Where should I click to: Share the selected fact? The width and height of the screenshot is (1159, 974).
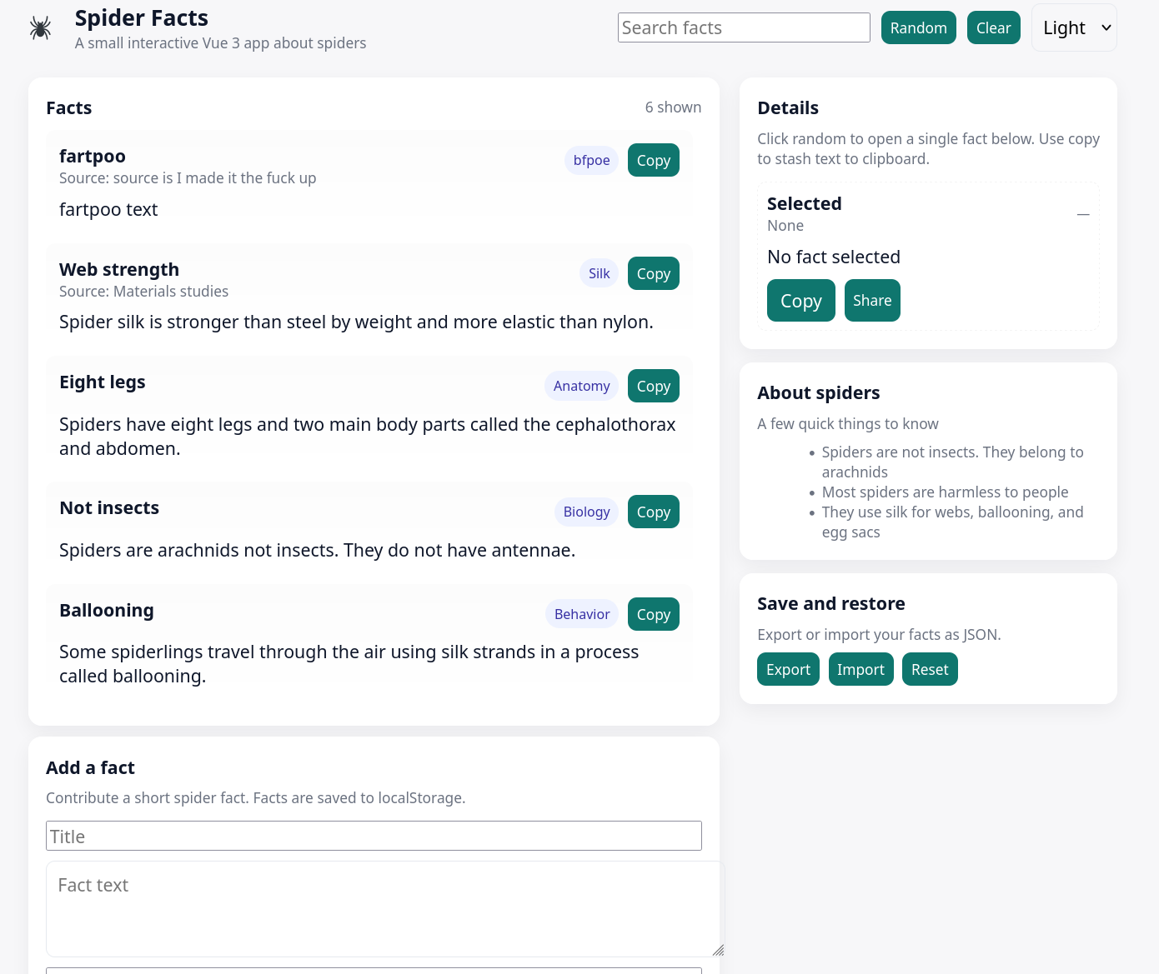872,300
